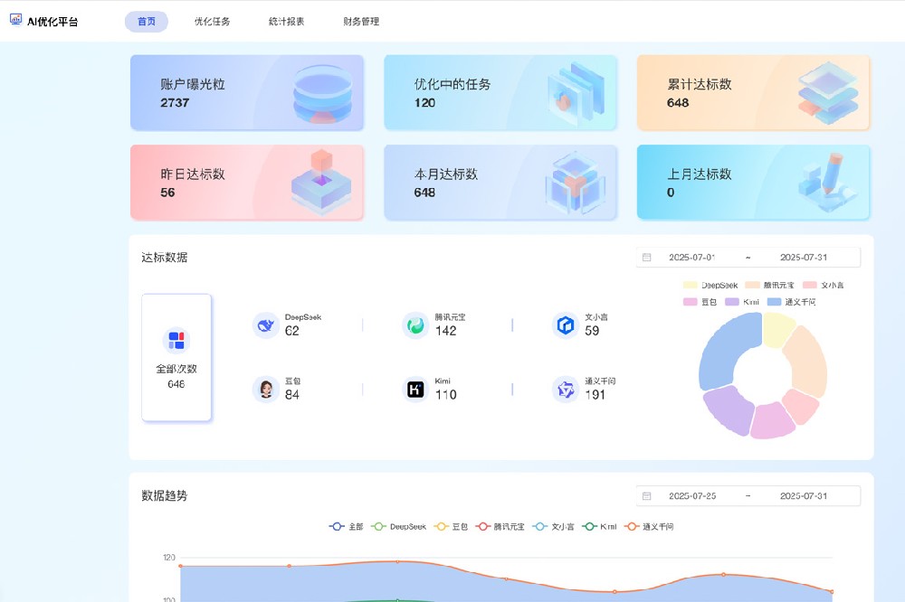Screen dimensions: 905x602
Task: Go to 财务管理 in the top navigation
Action: tap(361, 22)
